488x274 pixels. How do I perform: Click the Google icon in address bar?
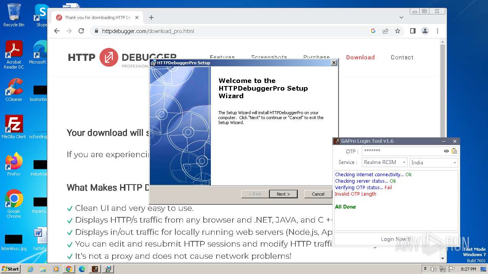(x=373, y=31)
